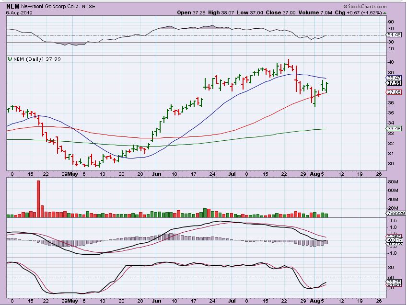
Task: Click the 80 level on stochastic axis
Action: pos(391,267)
